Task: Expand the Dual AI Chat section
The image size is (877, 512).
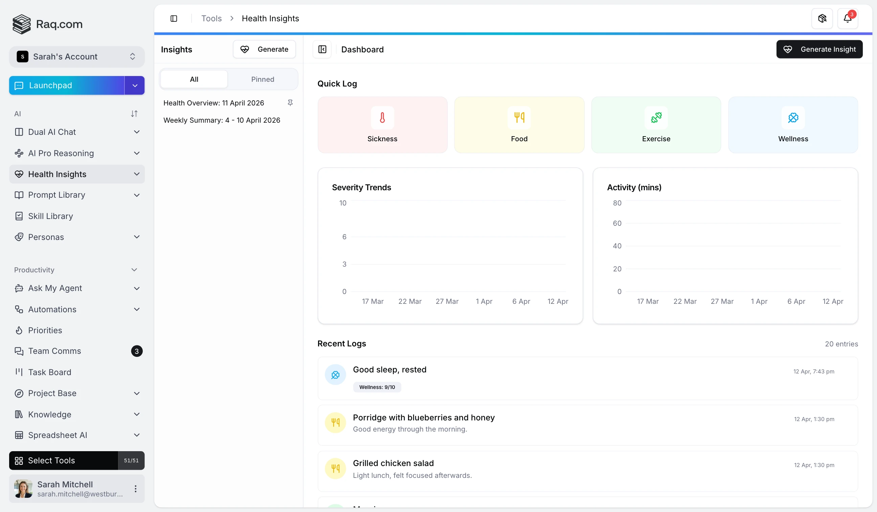Action: tap(137, 132)
